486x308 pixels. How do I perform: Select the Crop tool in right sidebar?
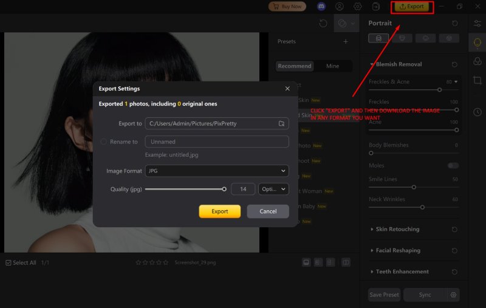[477, 81]
